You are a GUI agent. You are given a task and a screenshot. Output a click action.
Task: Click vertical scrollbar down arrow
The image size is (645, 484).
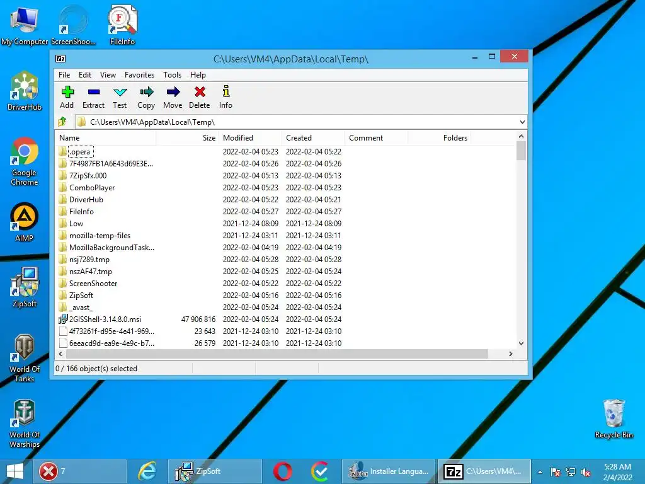521,343
